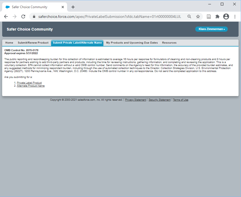Switch to the Home tab
The width and height of the screenshot is (241, 197).
click(x=9, y=43)
